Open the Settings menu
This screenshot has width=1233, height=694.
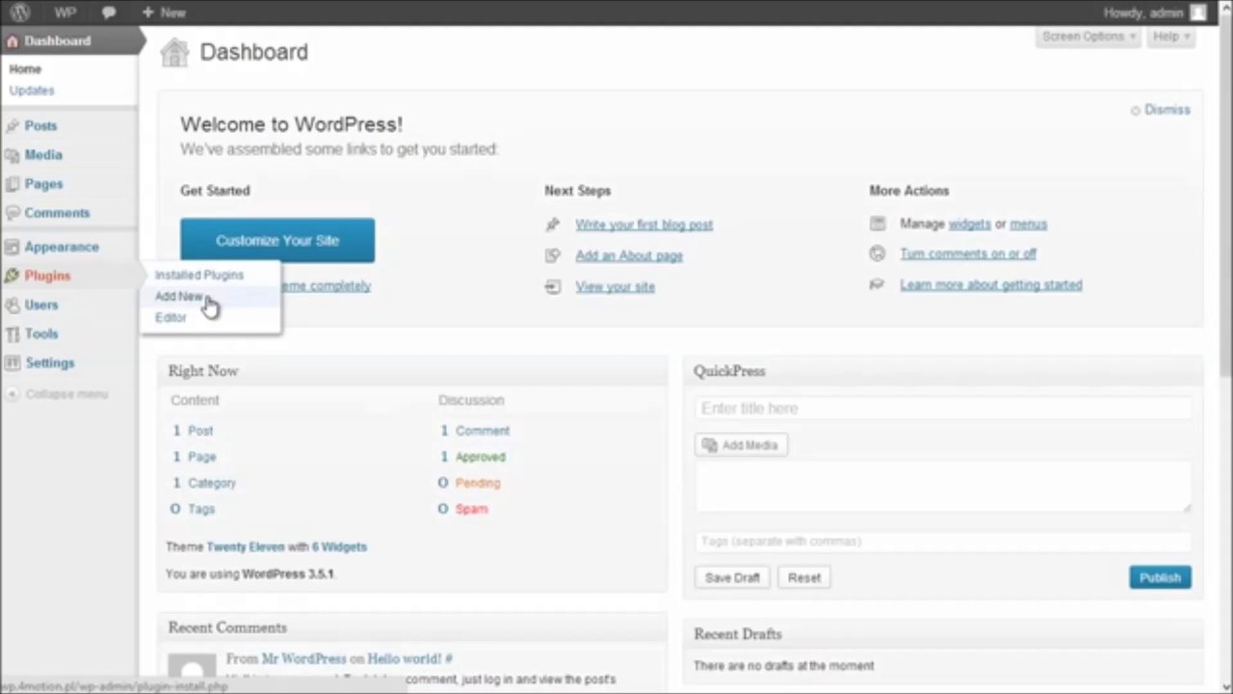(50, 363)
